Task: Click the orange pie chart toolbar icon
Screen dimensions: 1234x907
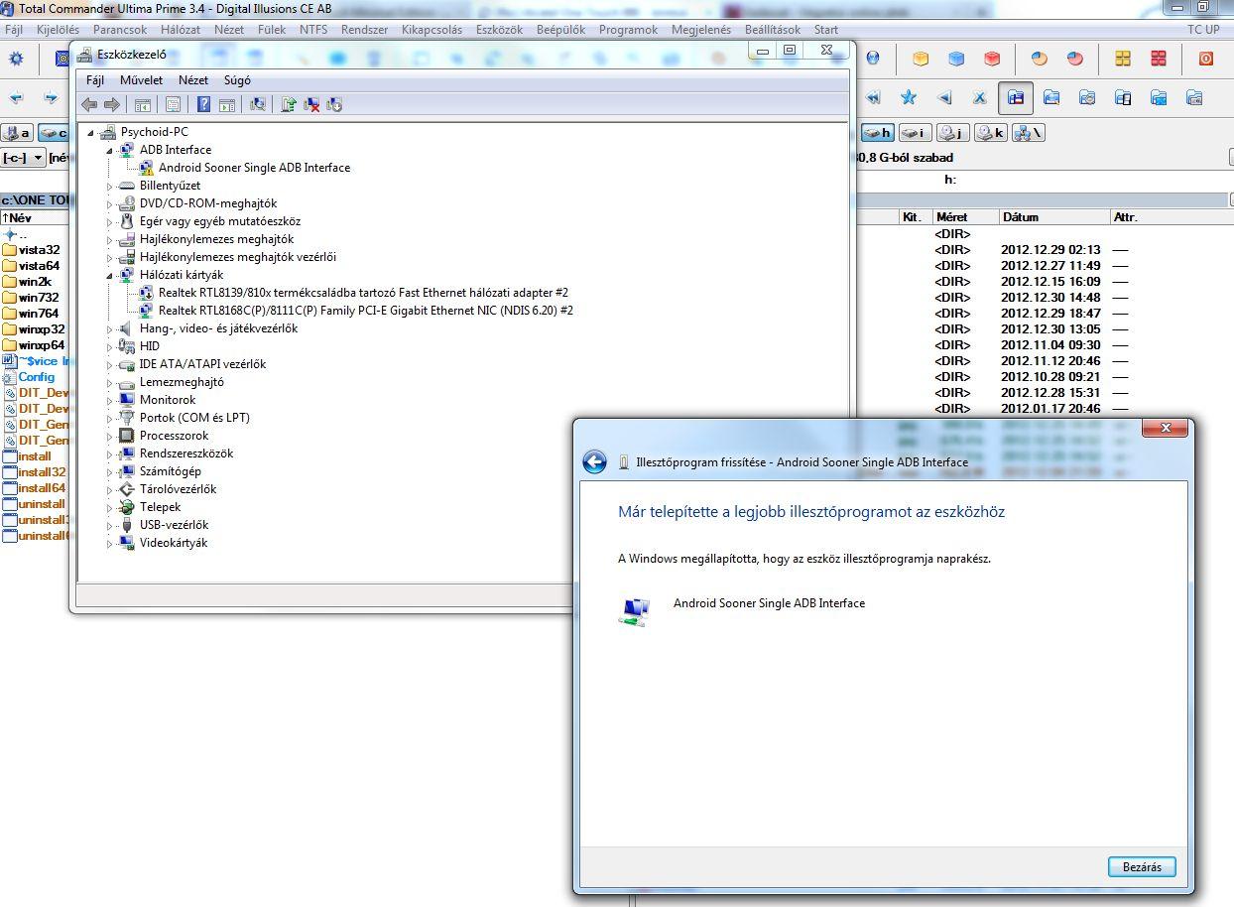Action: 1039,59
